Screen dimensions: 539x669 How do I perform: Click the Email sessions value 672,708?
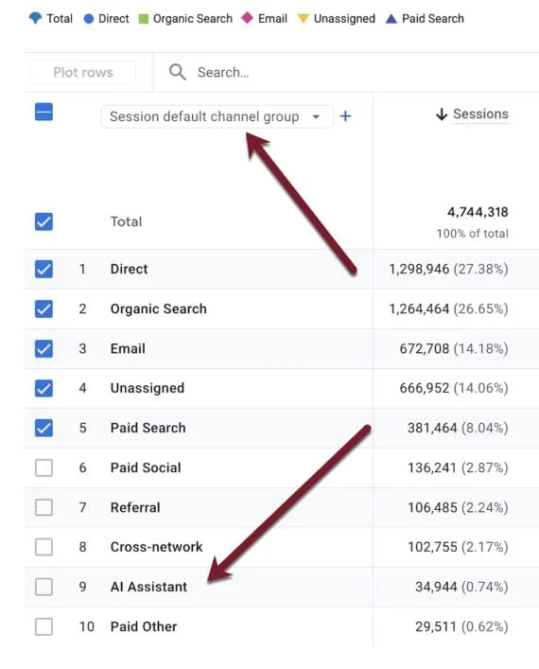(425, 348)
